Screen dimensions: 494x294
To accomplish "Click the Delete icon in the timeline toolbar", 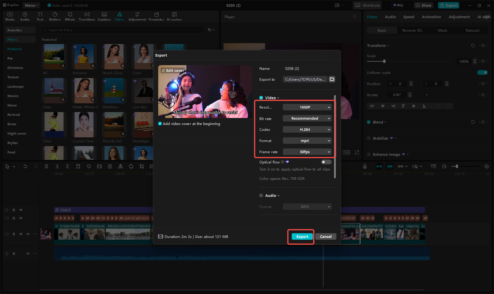I will (x=78, y=166).
